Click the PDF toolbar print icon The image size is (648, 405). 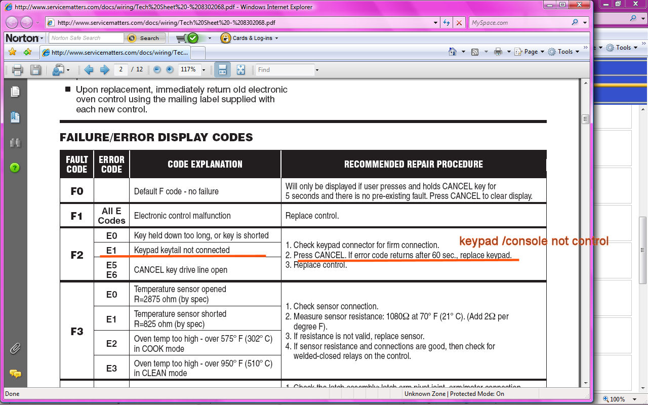click(x=17, y=70)
